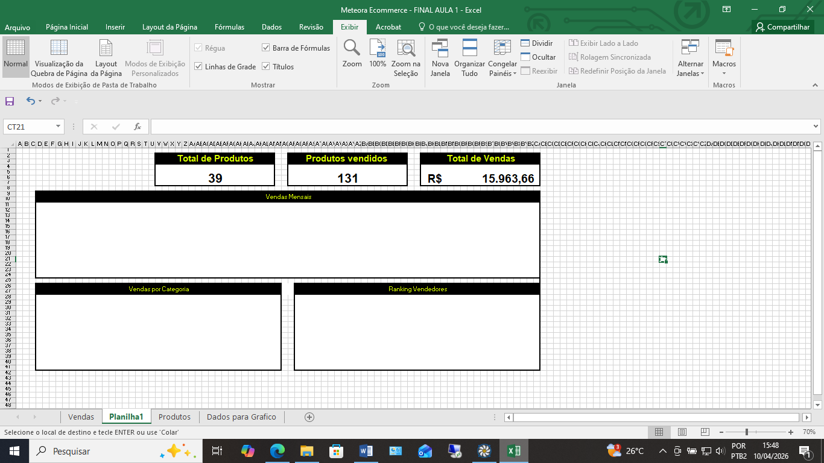Click in the formula bar input

pyautogui.click(x=480, y=127)
